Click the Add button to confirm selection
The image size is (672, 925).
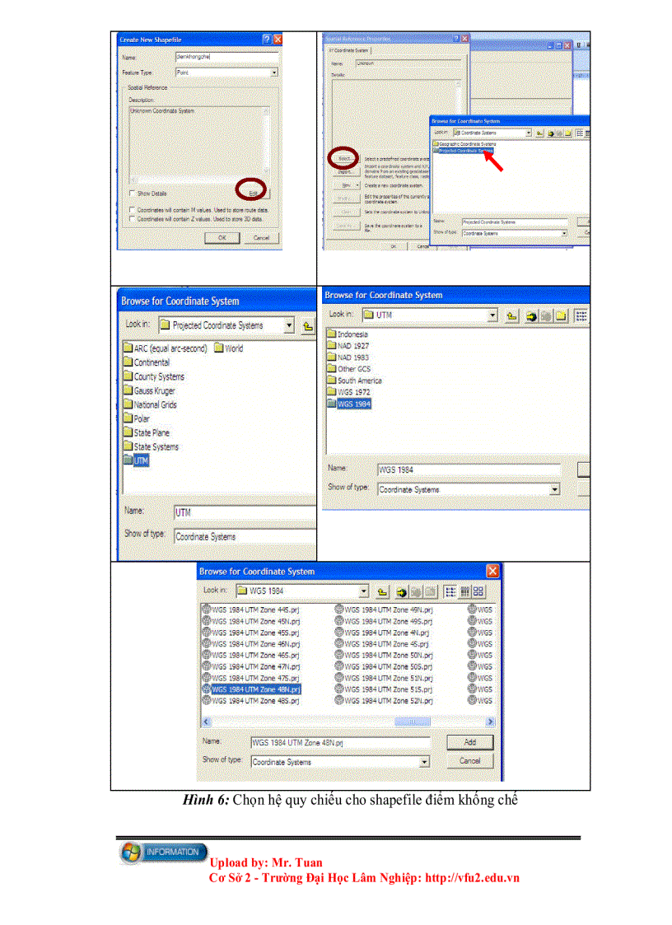(x=469, y=742)
